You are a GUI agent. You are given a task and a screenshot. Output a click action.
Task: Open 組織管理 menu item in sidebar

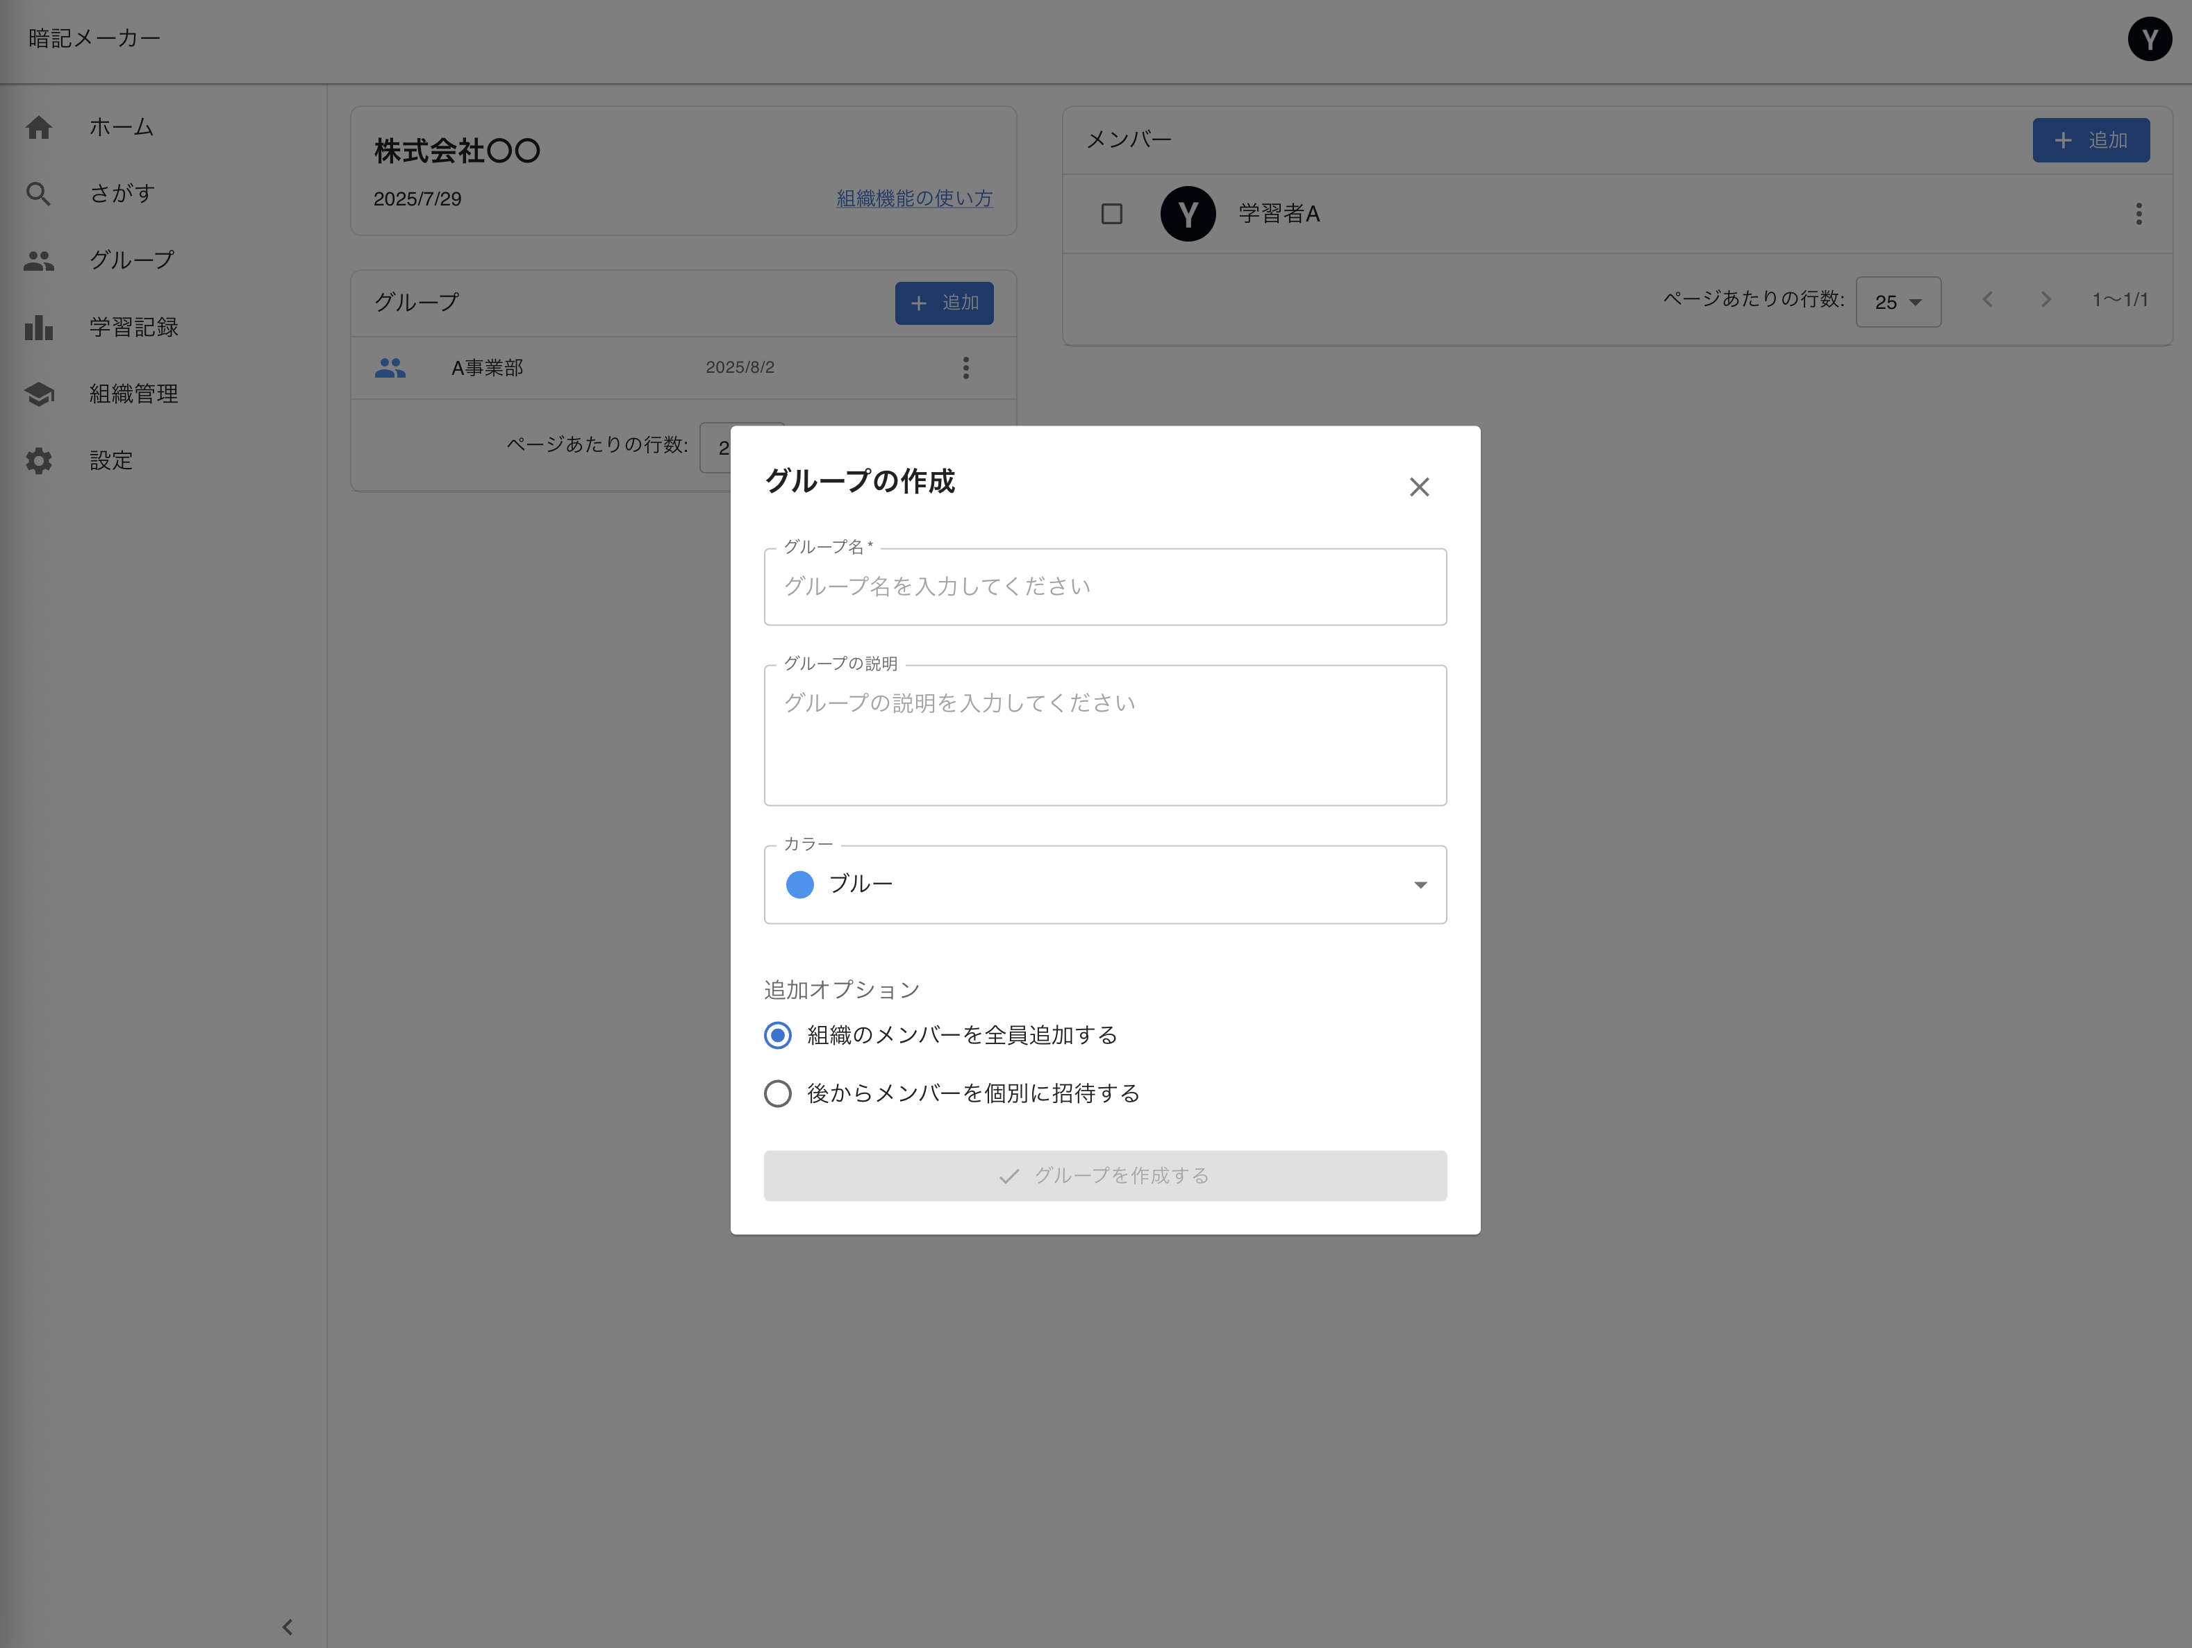(x=134, y=394)
